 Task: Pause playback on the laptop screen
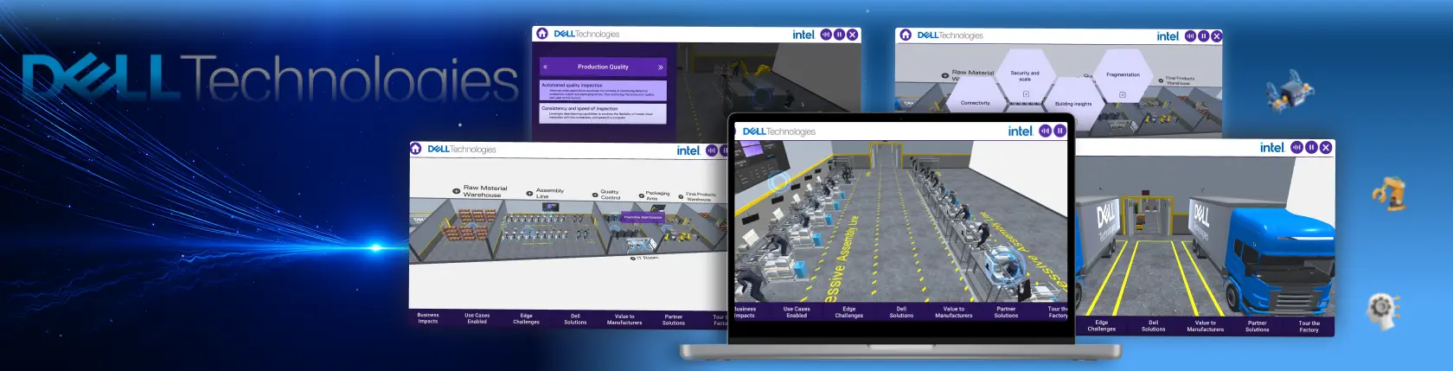pyautogui.click(x=1059, y=131)
